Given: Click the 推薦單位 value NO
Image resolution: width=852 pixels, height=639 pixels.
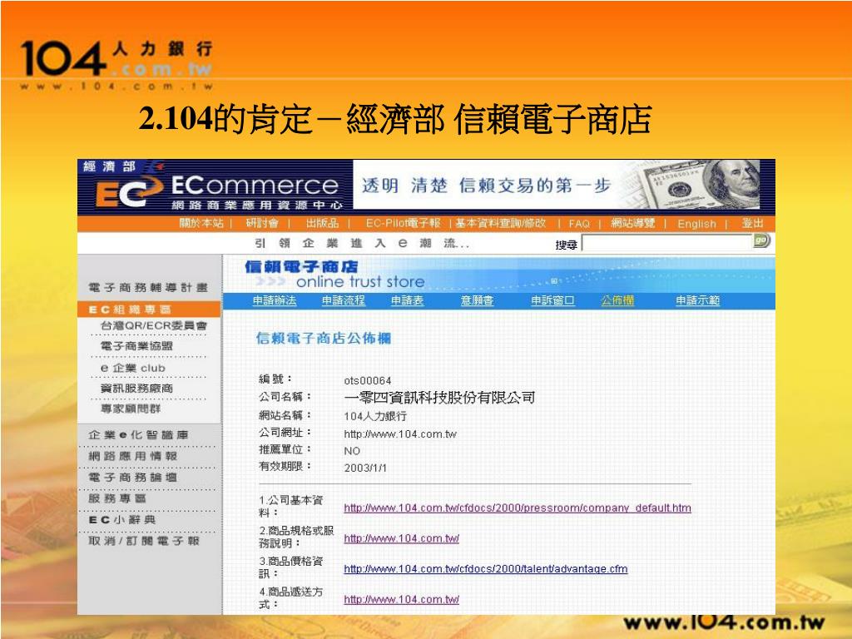Looking at the screenshot, I should click(x=352, y=451).
